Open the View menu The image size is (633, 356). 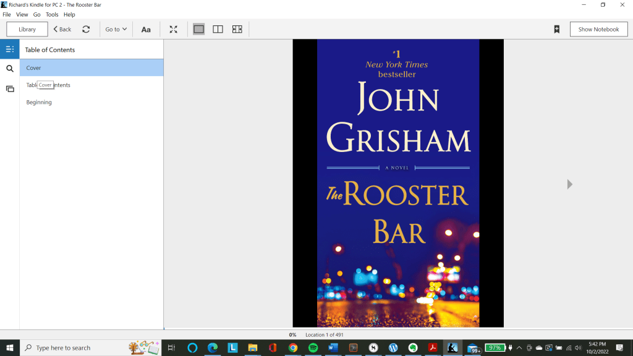coord(22,14)
